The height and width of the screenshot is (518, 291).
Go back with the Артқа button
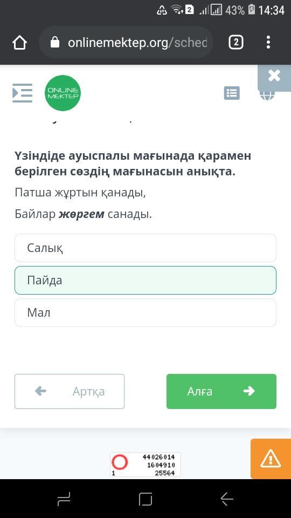[x=70, y=392]
